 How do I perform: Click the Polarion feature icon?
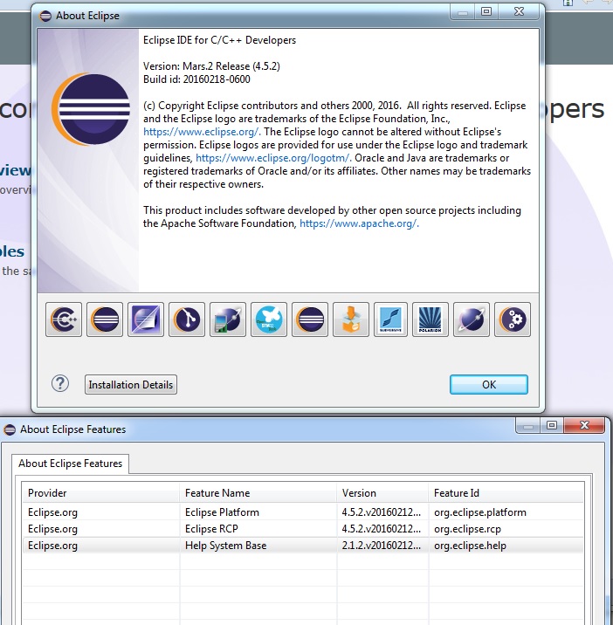tap(431, 319)
